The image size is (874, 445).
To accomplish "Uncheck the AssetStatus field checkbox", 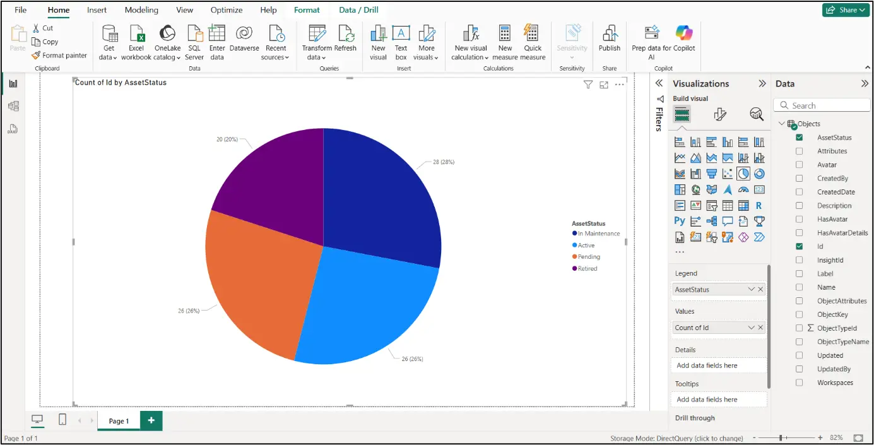I will tap(799, 137).
